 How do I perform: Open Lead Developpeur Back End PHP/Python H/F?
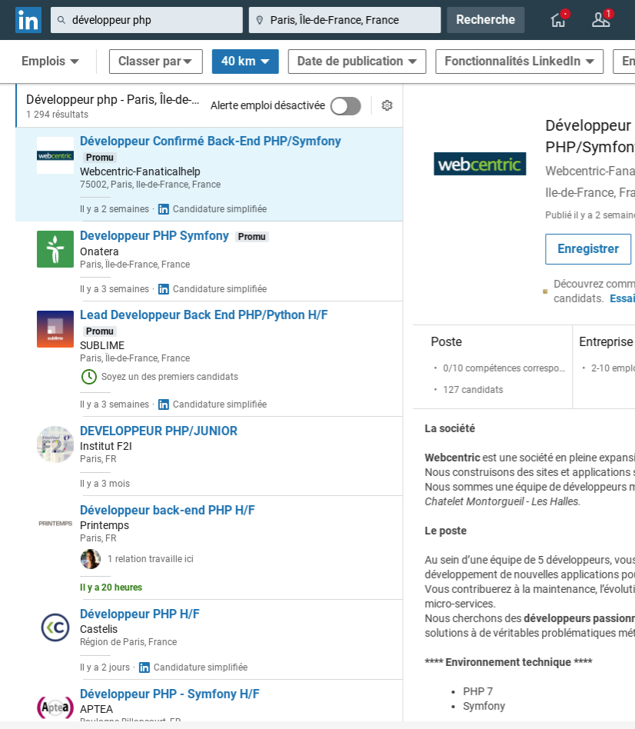(204, 315)
